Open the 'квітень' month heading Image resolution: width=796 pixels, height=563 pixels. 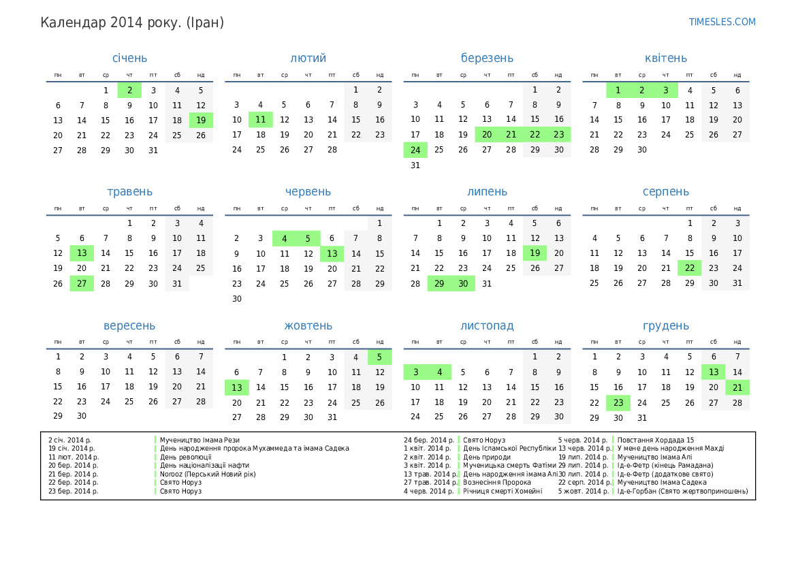[665, 58]
